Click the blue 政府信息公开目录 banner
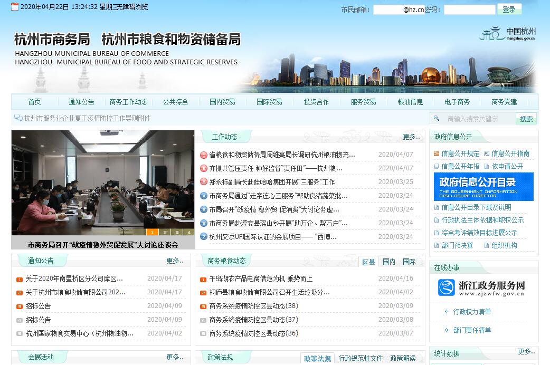The image size is (550, 365). (x=483, y=186)
